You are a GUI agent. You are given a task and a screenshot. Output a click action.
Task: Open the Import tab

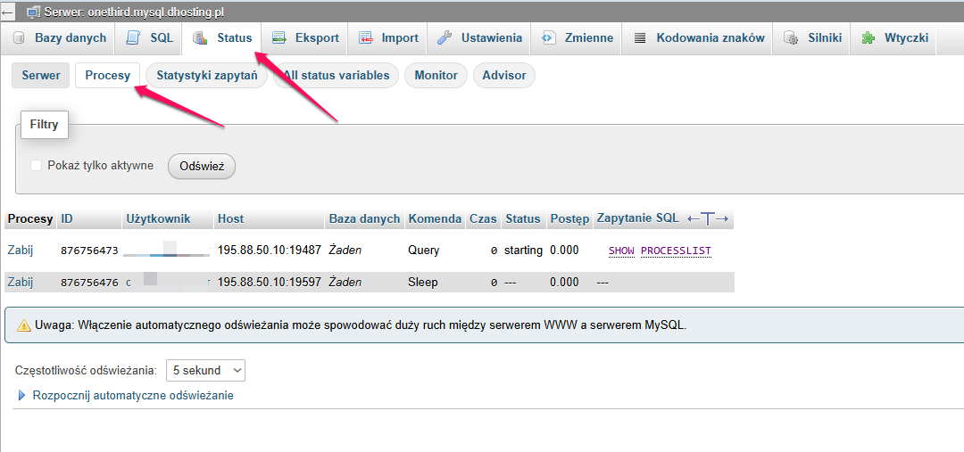pos(389,38)
